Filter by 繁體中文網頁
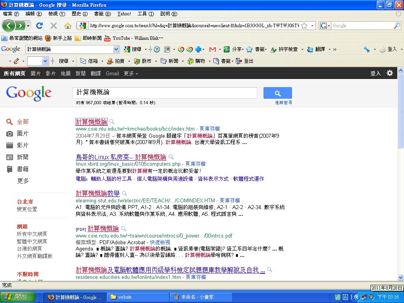The height and width of the screenshot is (303, 404). [x=32, y=241]
